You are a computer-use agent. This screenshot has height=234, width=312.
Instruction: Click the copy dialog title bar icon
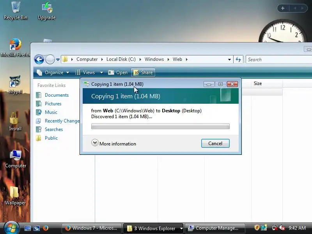(x=86, y=84)
